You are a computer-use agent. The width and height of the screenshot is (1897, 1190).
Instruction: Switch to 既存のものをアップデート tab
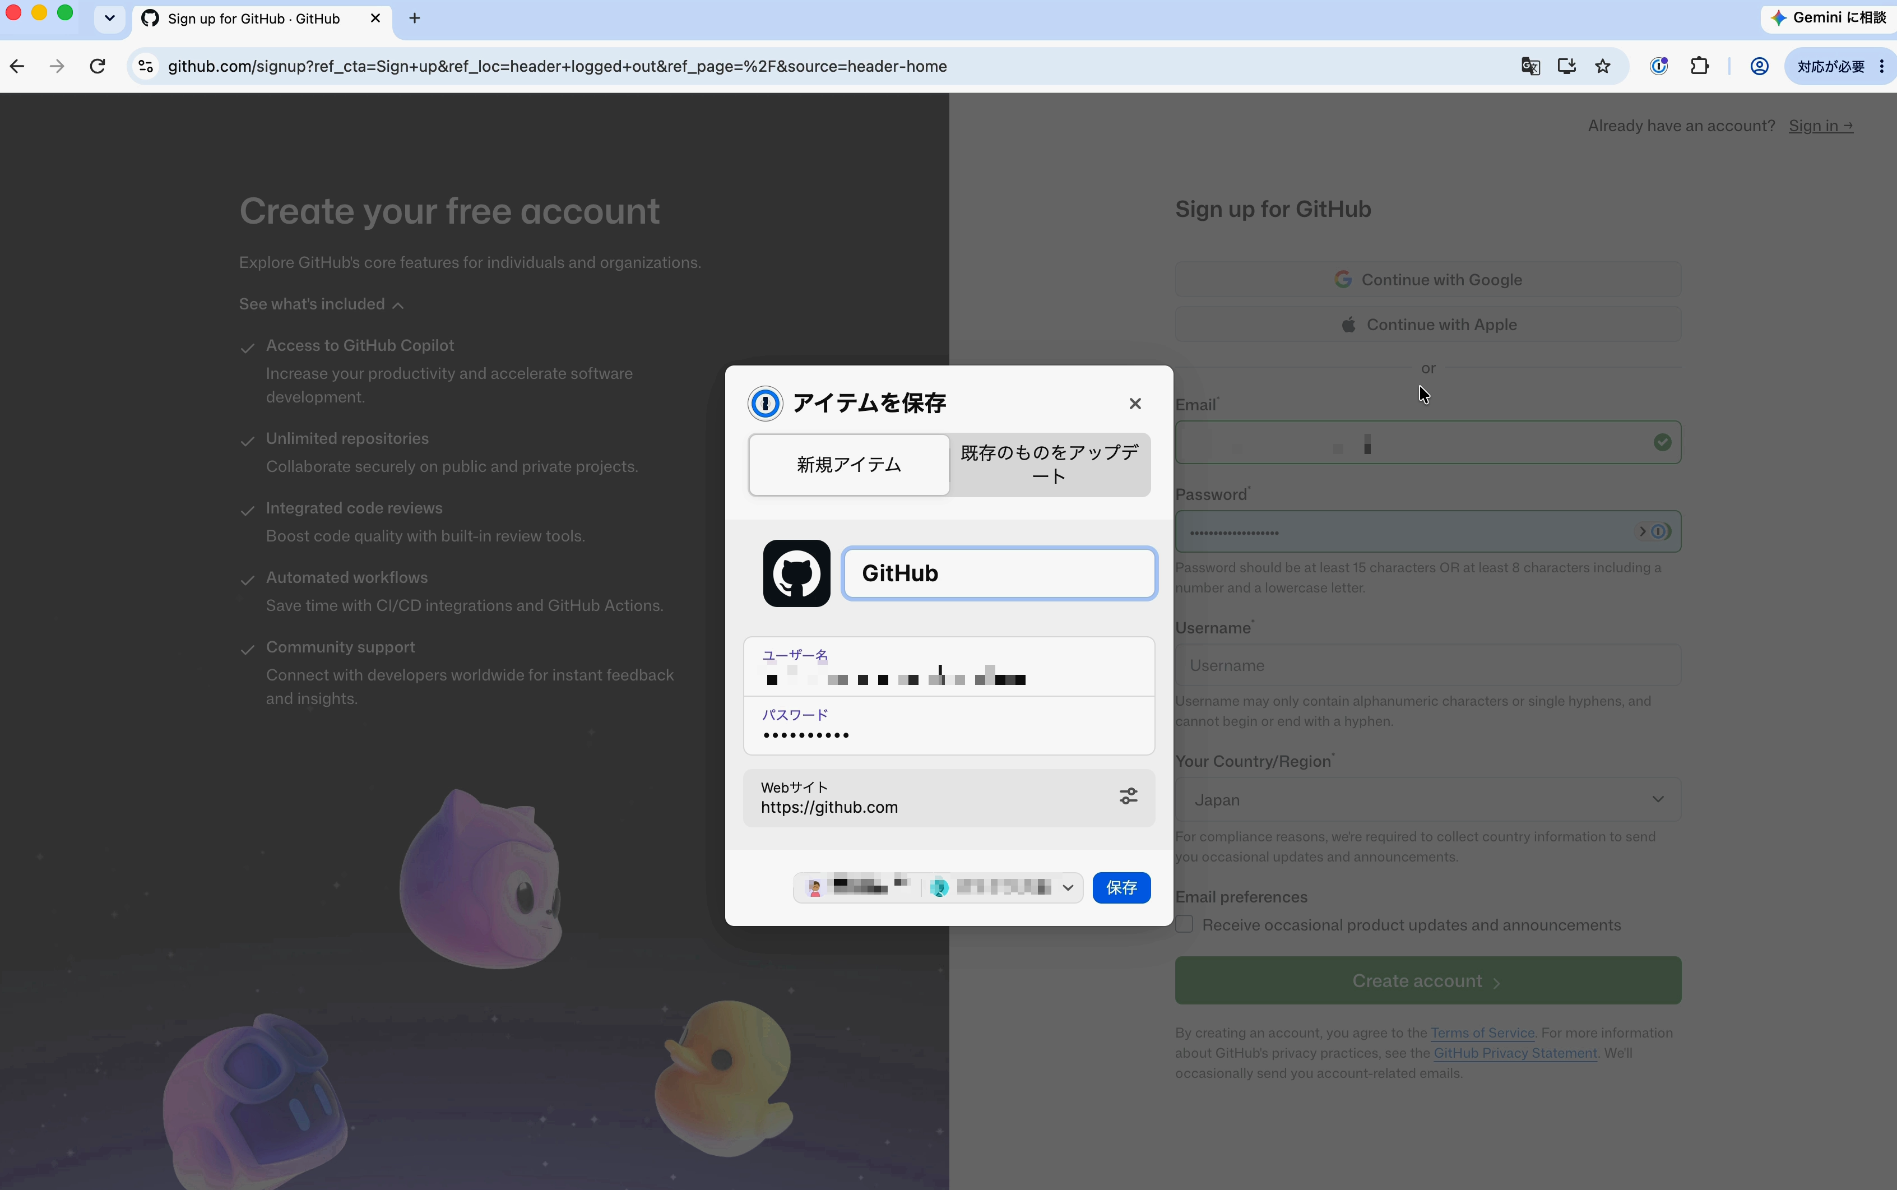point(1050,464)
